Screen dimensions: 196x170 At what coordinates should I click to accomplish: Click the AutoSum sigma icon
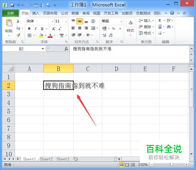point(160,20)
